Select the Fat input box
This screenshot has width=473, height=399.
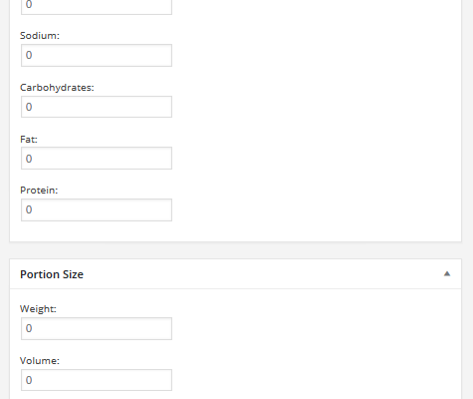[97, 159]
